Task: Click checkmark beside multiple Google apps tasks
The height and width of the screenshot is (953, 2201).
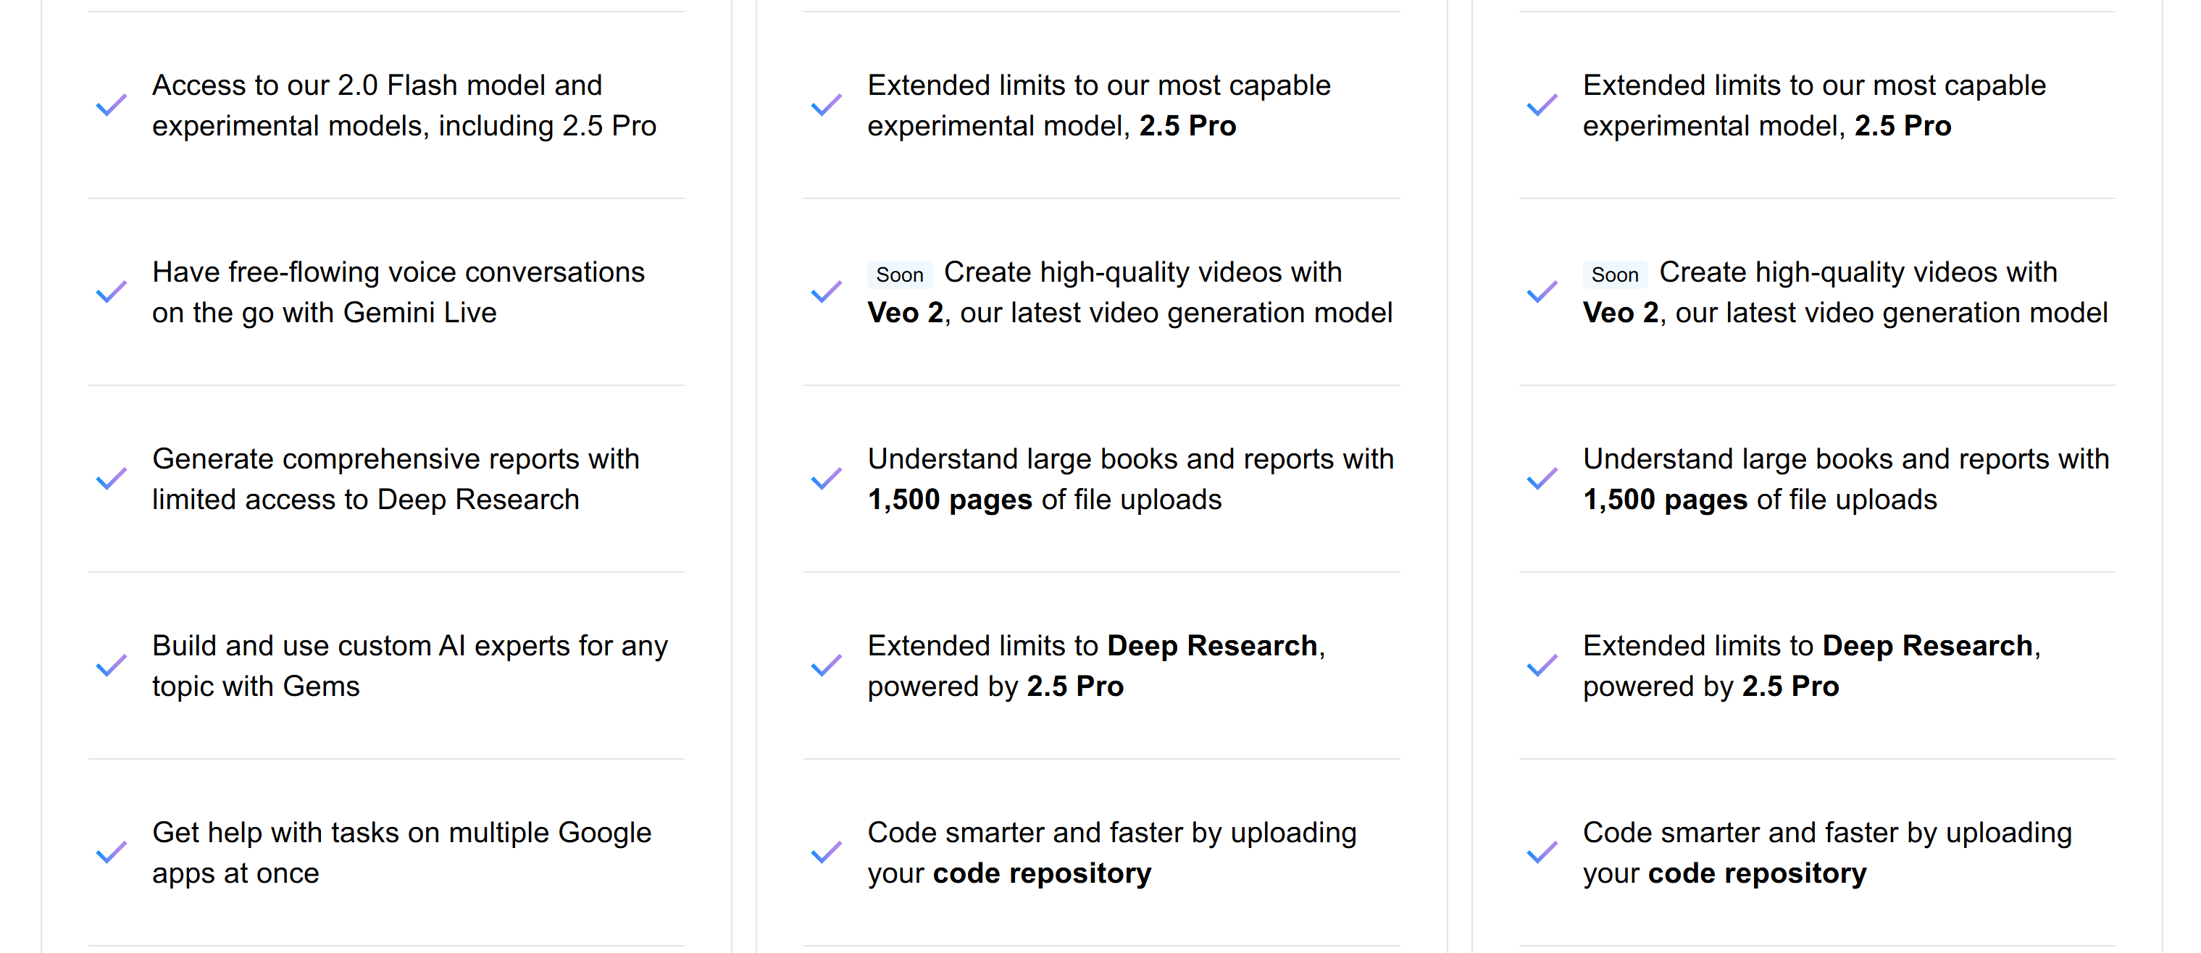Action: (x=111, y=852)
